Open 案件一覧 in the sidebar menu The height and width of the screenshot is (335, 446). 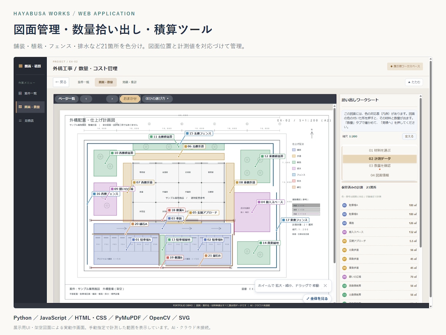[30, 93]
